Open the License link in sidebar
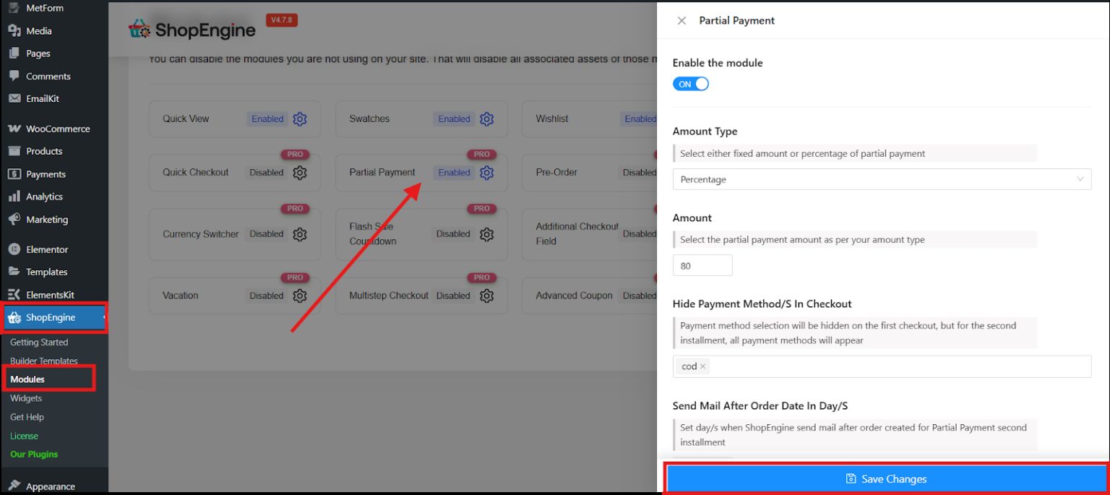 tap(24, 436)
